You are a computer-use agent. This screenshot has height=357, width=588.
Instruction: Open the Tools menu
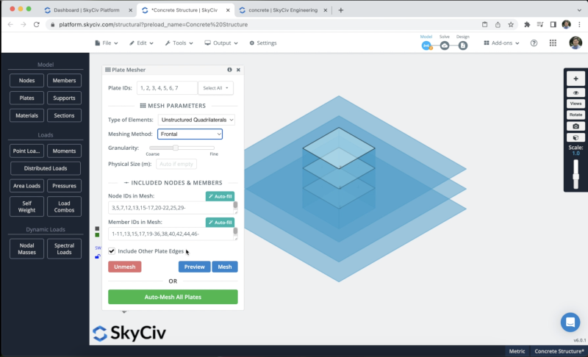179,43
